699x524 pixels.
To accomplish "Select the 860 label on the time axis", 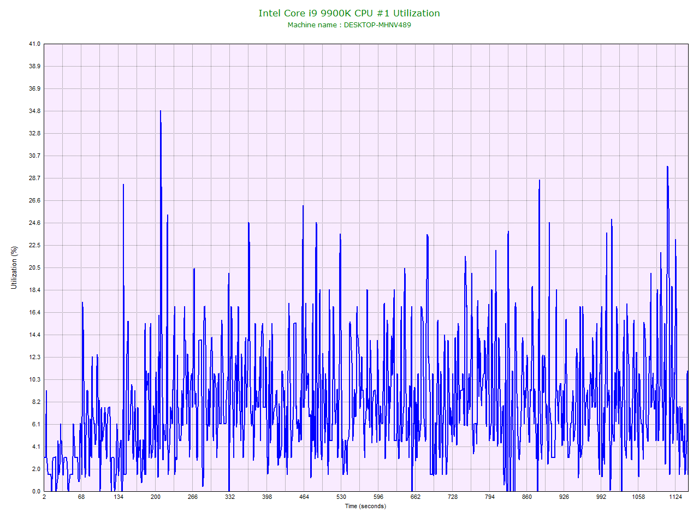I will coord(527,497).
